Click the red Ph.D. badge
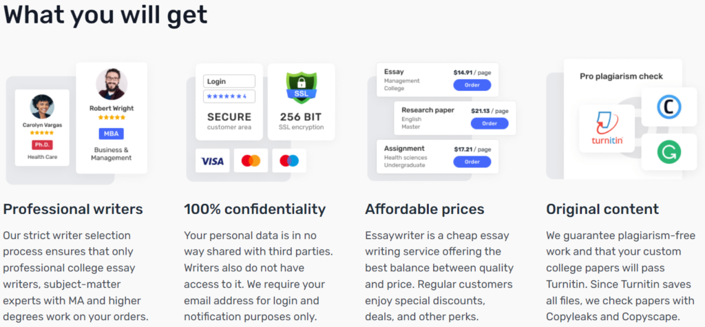 click(42, 145)
